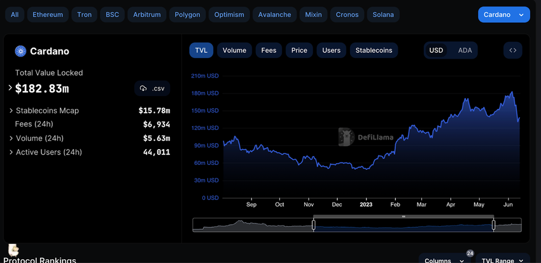Select the Ethereum chain filter

[48, 15]
